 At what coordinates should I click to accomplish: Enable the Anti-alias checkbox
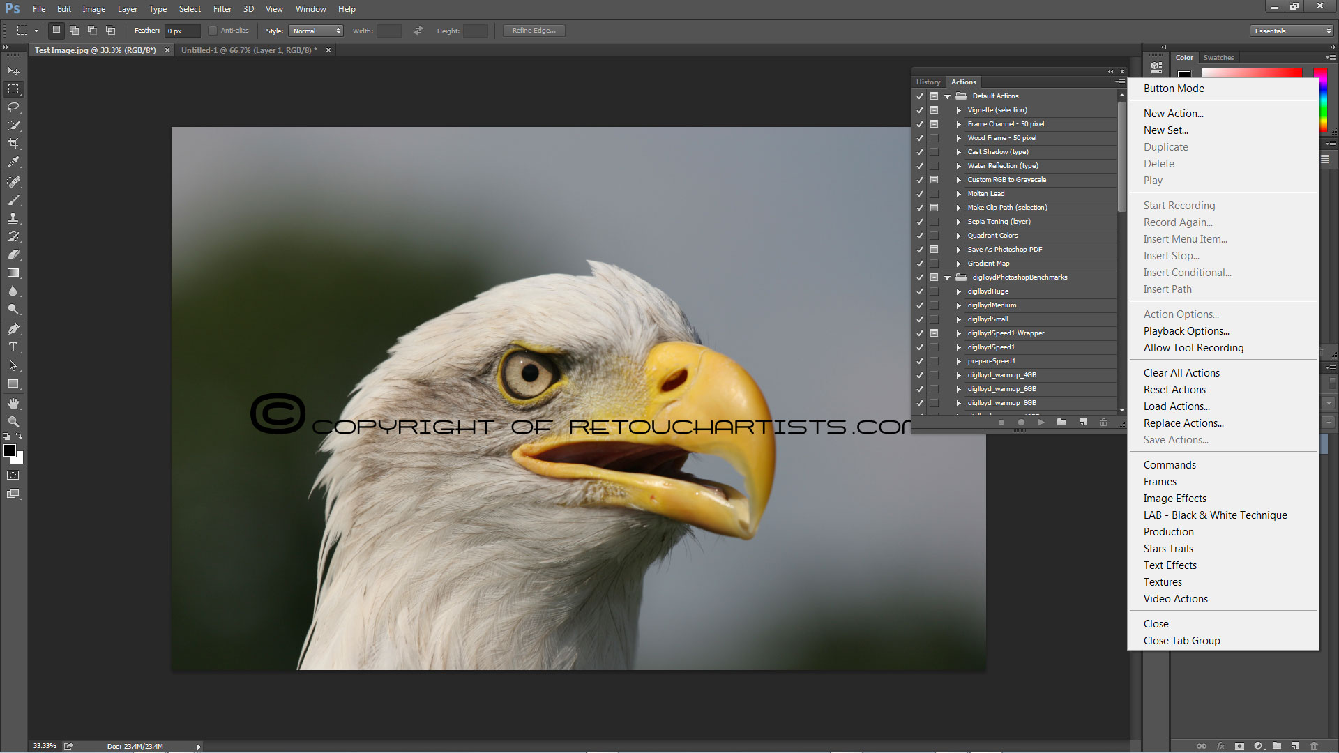pos(213,31)
